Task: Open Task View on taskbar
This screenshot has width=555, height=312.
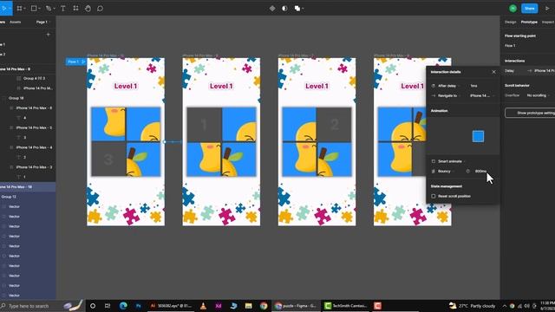Action: [x=108, y=306]
